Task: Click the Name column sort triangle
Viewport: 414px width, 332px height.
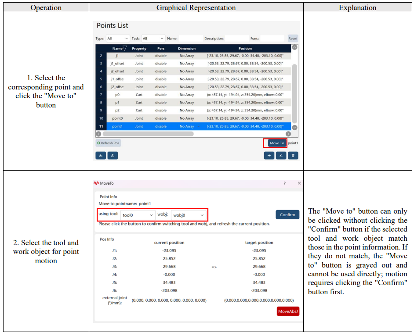Action: tap(125, 48)
